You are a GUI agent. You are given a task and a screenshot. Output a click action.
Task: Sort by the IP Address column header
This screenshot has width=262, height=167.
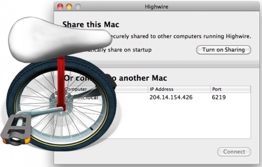click(x=179, y=89)
